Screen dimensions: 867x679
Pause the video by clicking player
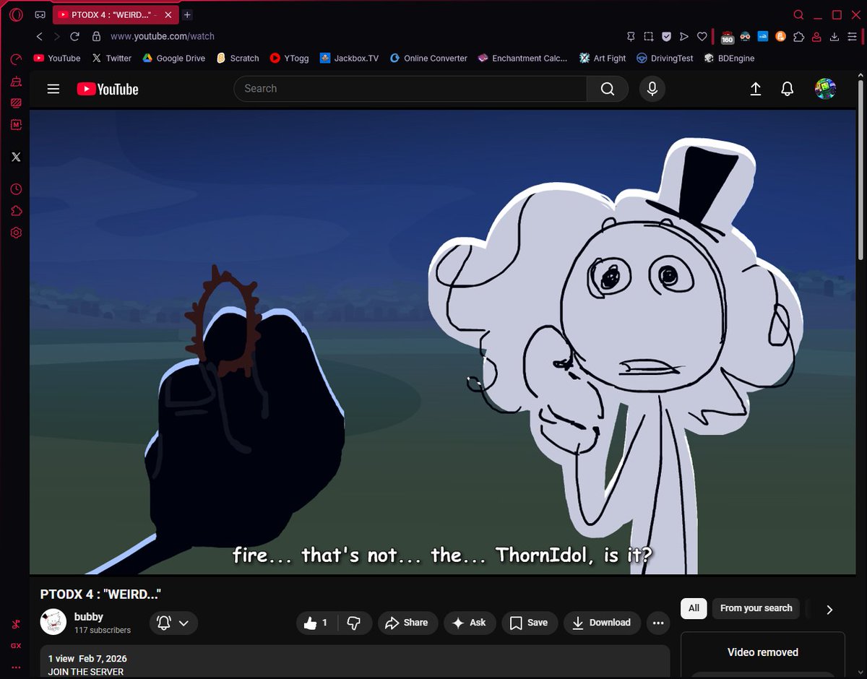click(x=443, y=342)
